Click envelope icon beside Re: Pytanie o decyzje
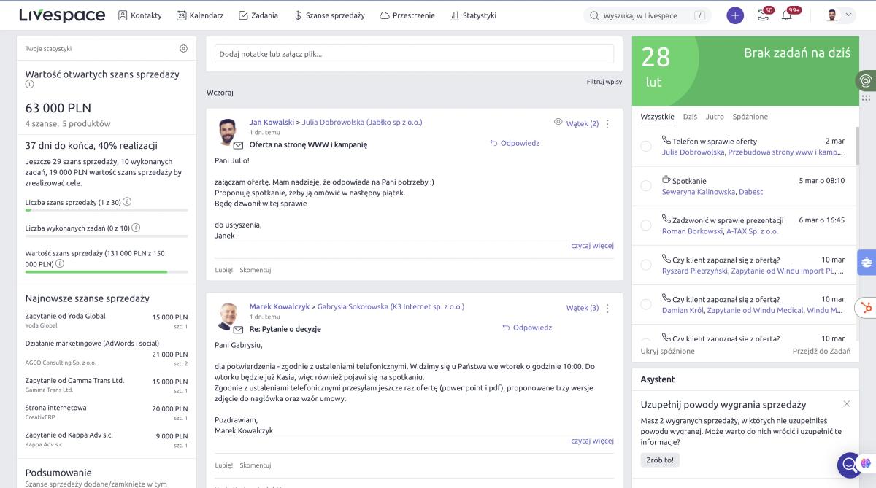 point(238,330)
